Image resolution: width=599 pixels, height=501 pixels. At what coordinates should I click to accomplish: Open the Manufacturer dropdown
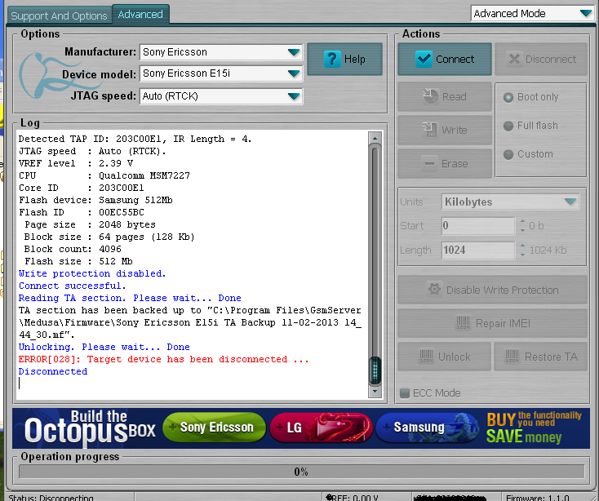(x=294, y=52)
